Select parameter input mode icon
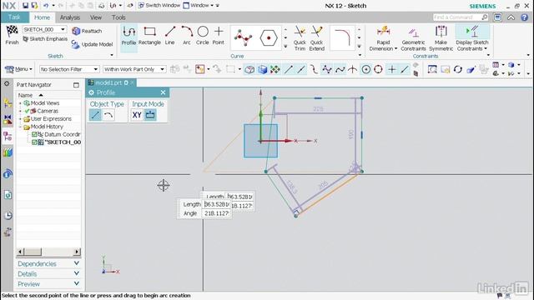 (150, 115)
